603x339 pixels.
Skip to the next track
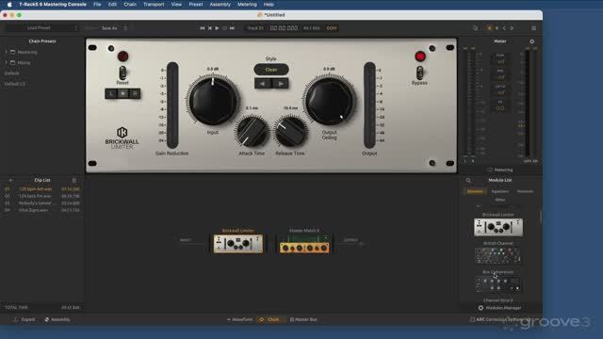coord(233,28)
